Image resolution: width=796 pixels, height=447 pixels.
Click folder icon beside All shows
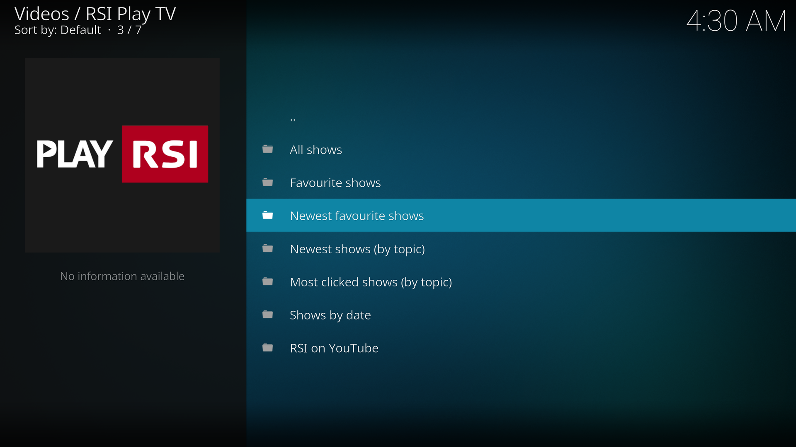coord(268,149)
